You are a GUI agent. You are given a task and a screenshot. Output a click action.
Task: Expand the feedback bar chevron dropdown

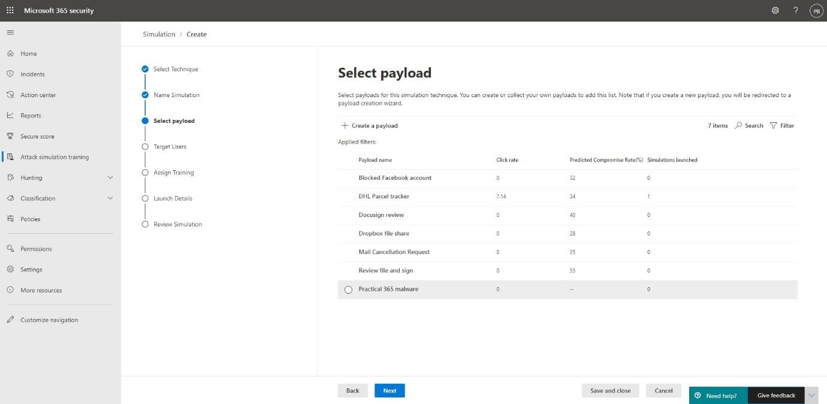pyautogui.click(x=811, y=396)
